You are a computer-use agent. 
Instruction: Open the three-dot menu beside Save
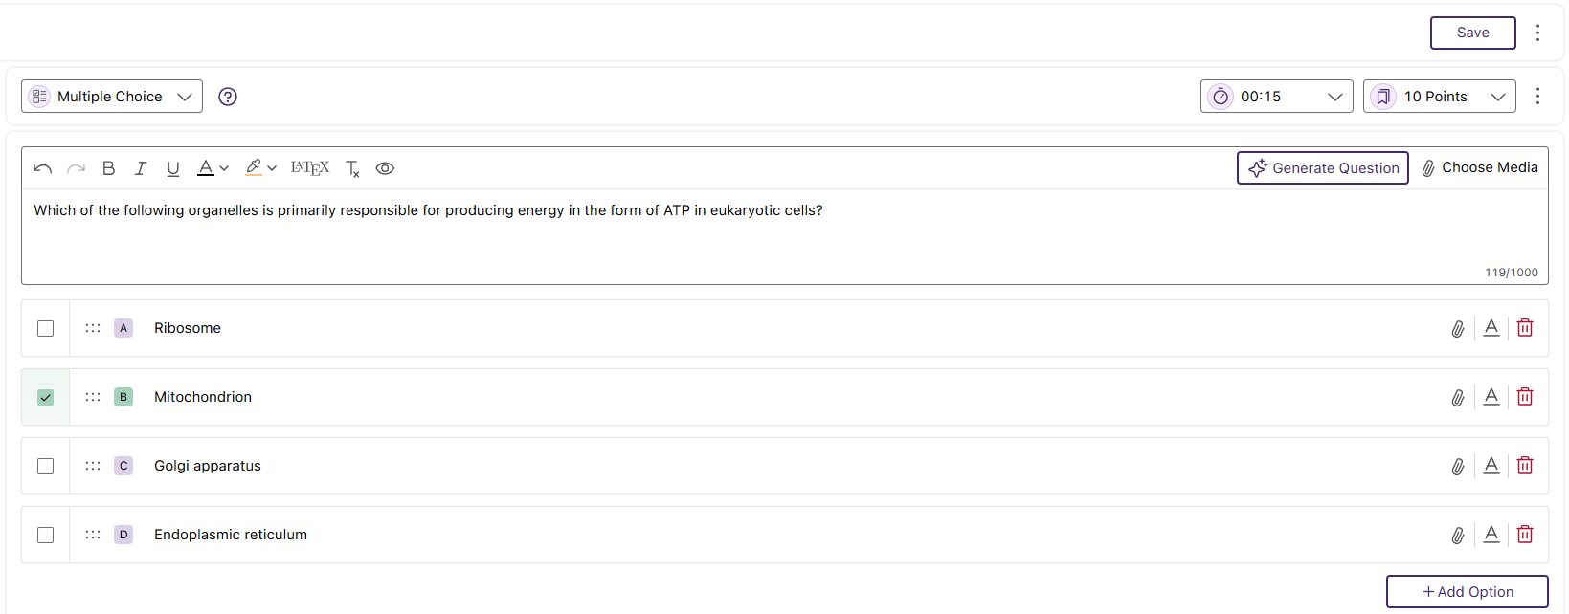(x=1537, y=33)
